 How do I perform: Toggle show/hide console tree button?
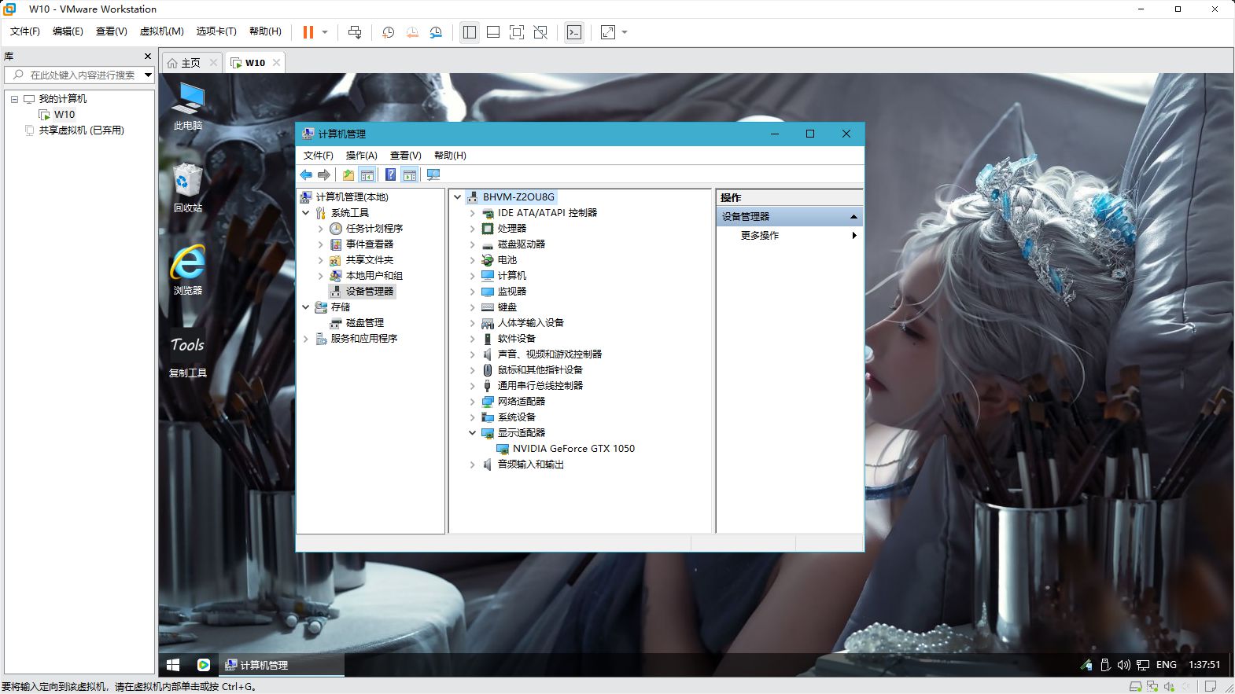pos(367,174)
